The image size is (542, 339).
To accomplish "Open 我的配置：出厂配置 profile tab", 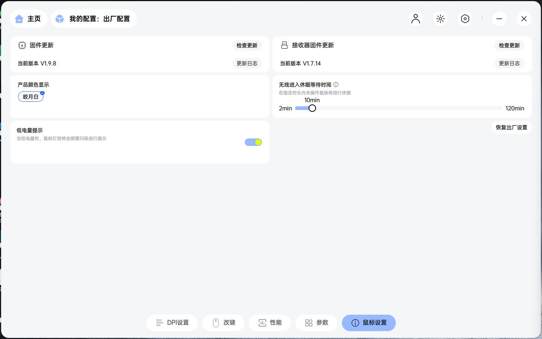I will pyautogui.click(x=93, y=19).
